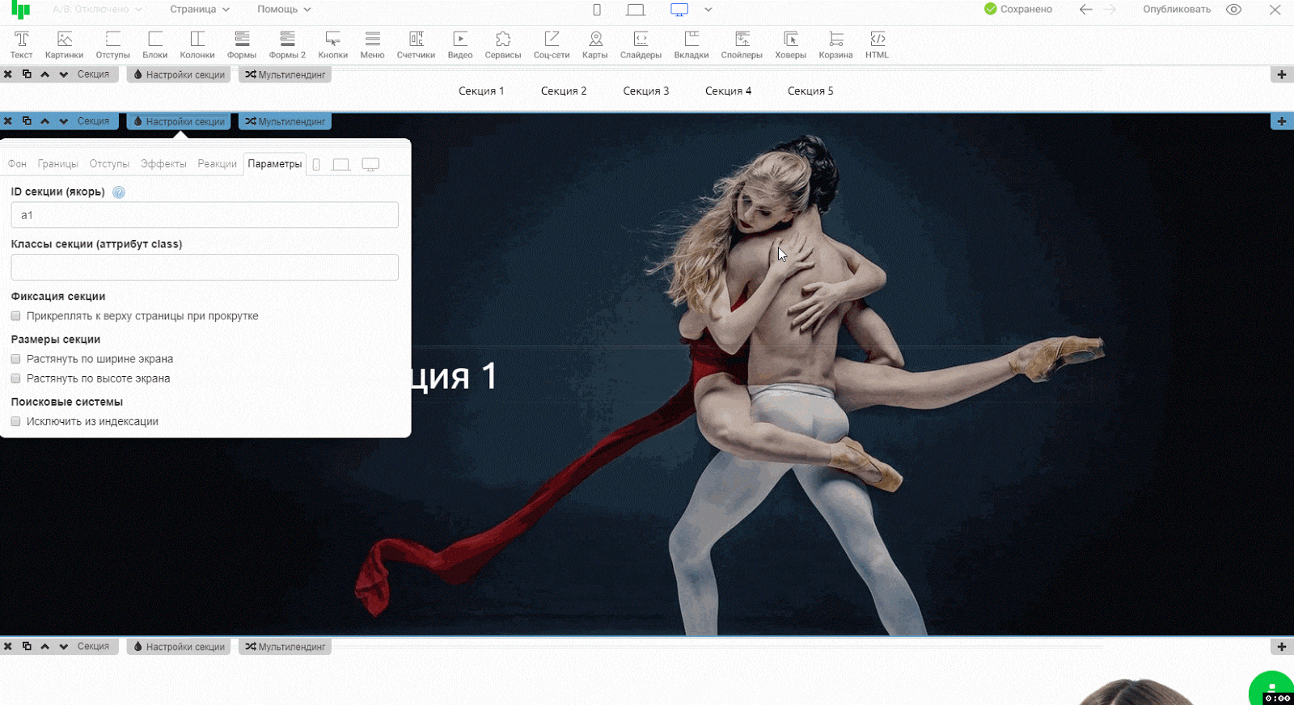1294x705 pixels.
Task: Select the Карты maps tool
Action: [x=594, y=44]
